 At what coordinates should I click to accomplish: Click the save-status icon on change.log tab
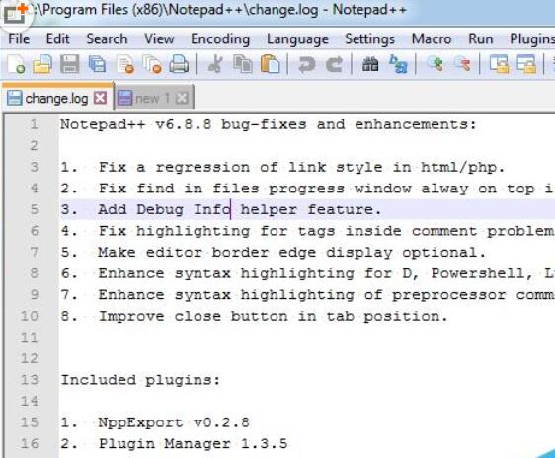tap(15, 98)
